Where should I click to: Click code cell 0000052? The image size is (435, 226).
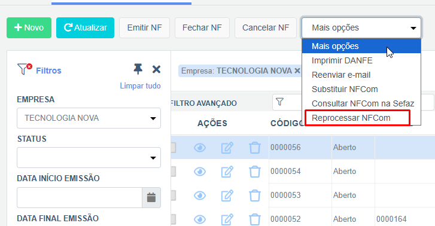coord(285,219)
